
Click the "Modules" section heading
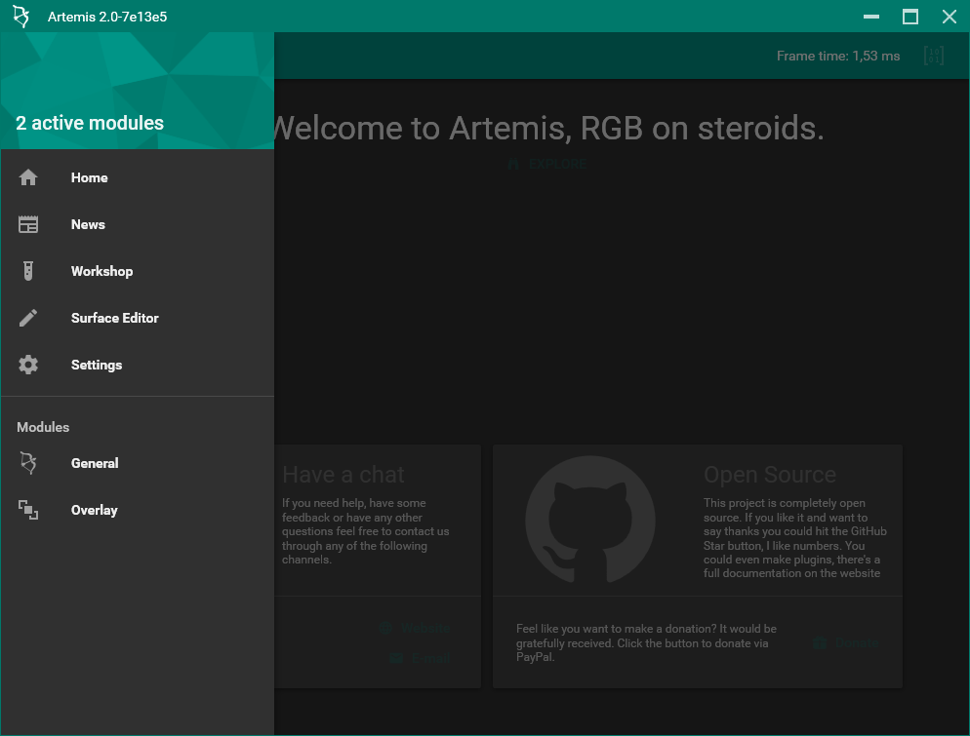(43, 428)
